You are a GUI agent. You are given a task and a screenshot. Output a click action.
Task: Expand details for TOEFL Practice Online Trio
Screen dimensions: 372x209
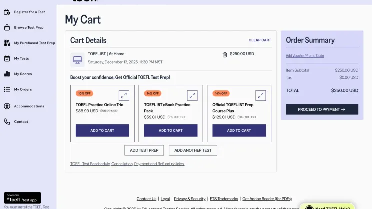[x=124, y=95]
